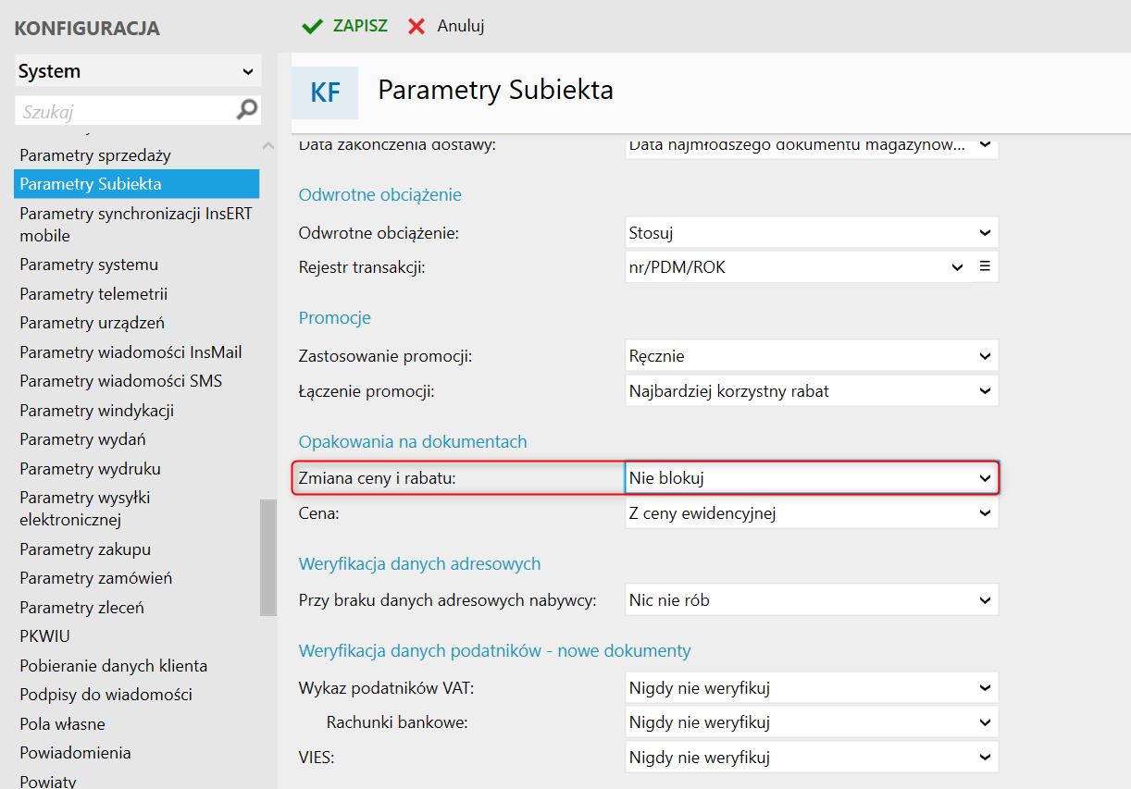Click the red X Anuluj icon
This screenshot has width=1131, height=789.
[416, 26]
